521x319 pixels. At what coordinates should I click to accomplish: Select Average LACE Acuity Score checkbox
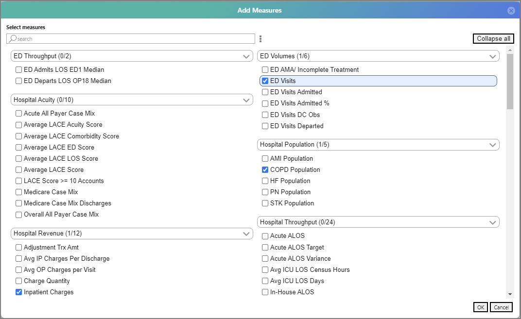click(x=19, y=125)
